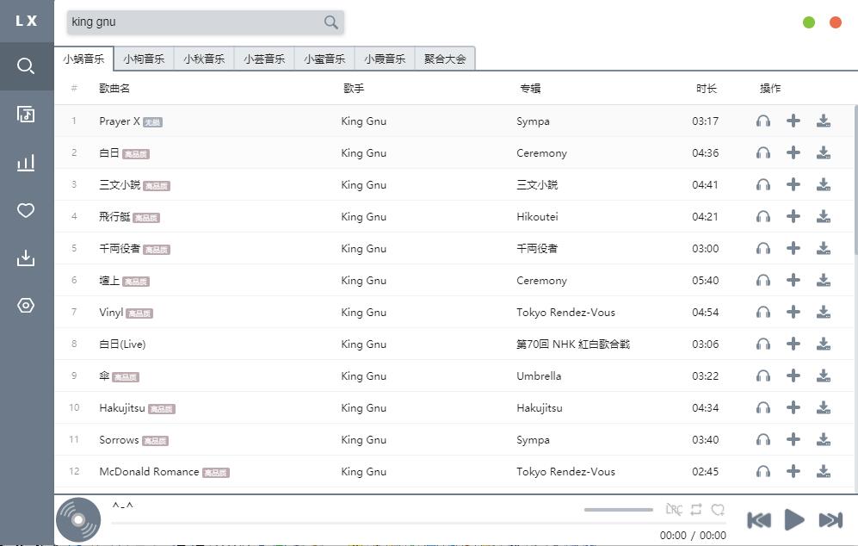Select King Gnu artist cell in Sorrows row
The width and height of the screenshot is (858, 546).
pos(364,440)
